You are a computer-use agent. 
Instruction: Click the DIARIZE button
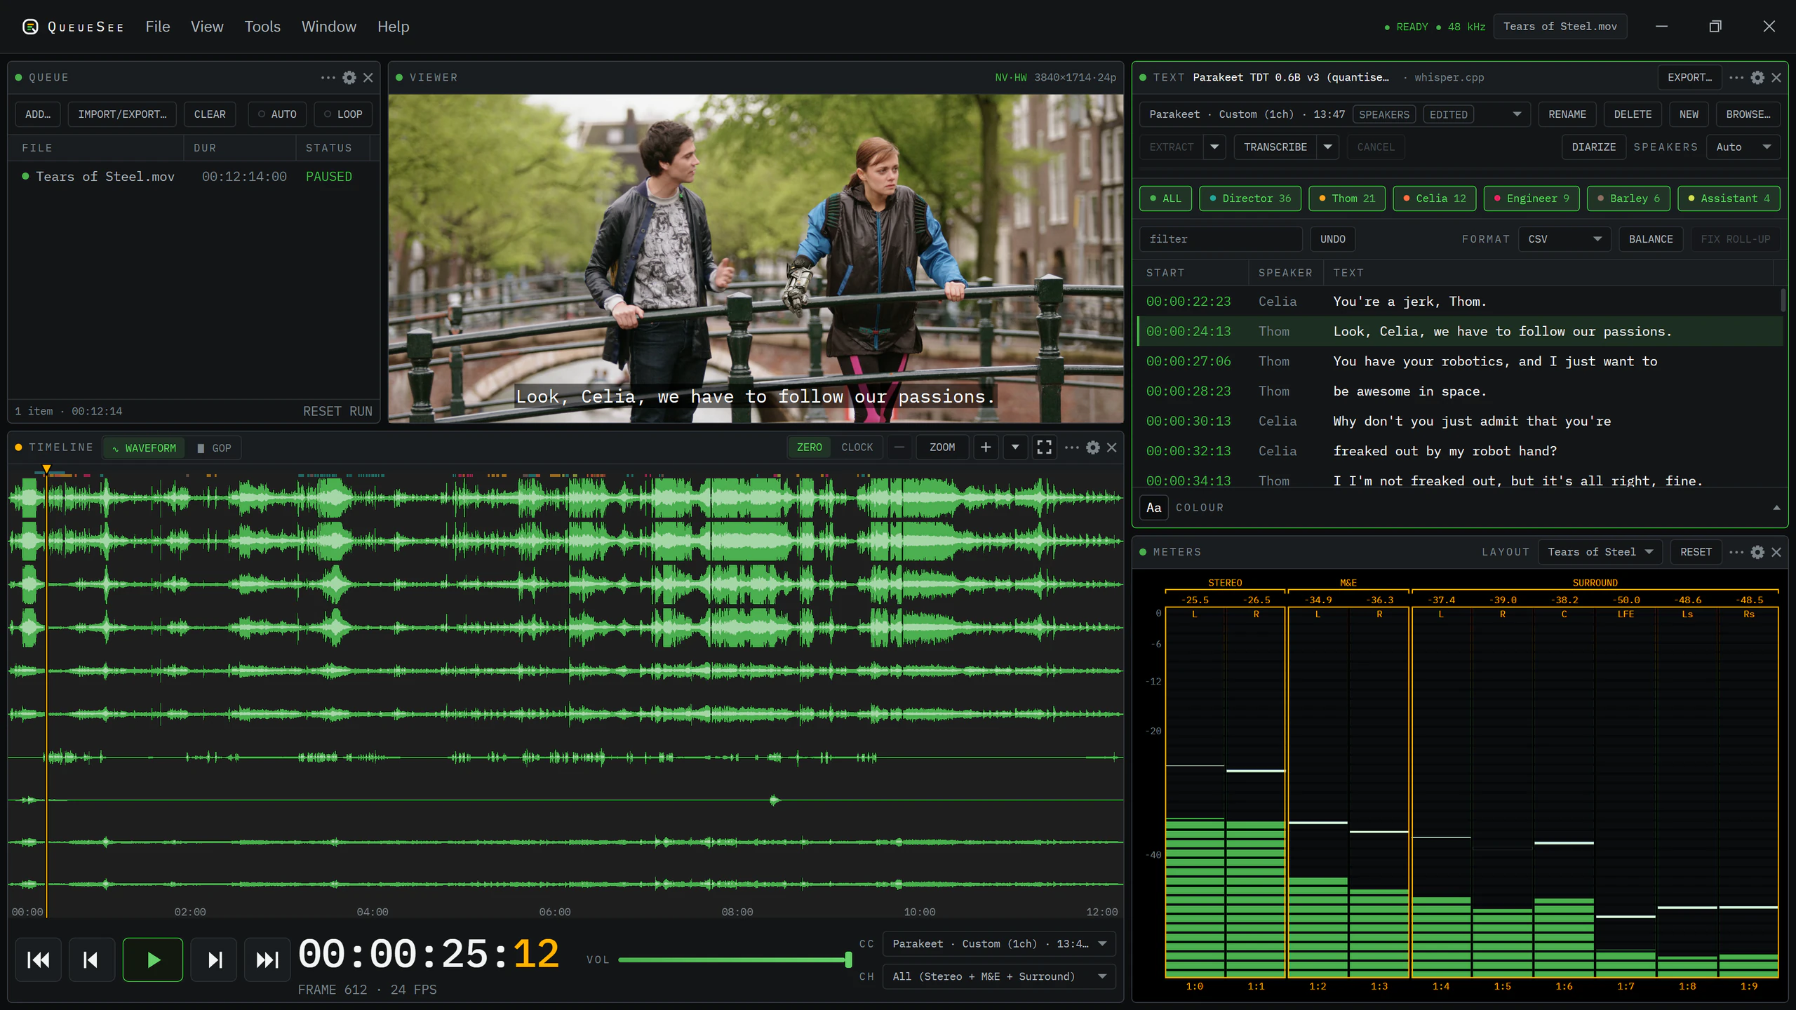pyautogui.click(x=1593, y=147)
